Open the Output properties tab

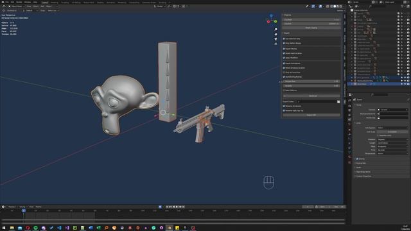pos(349,110)
